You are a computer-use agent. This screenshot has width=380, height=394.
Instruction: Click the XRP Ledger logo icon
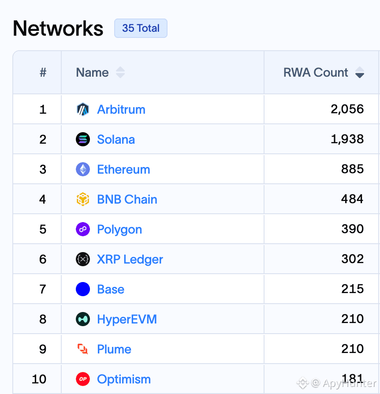coord(83,259)
